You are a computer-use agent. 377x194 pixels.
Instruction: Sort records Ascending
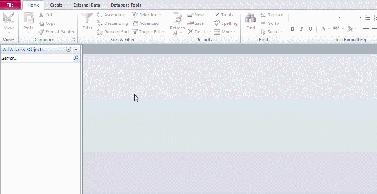point(111,15)
